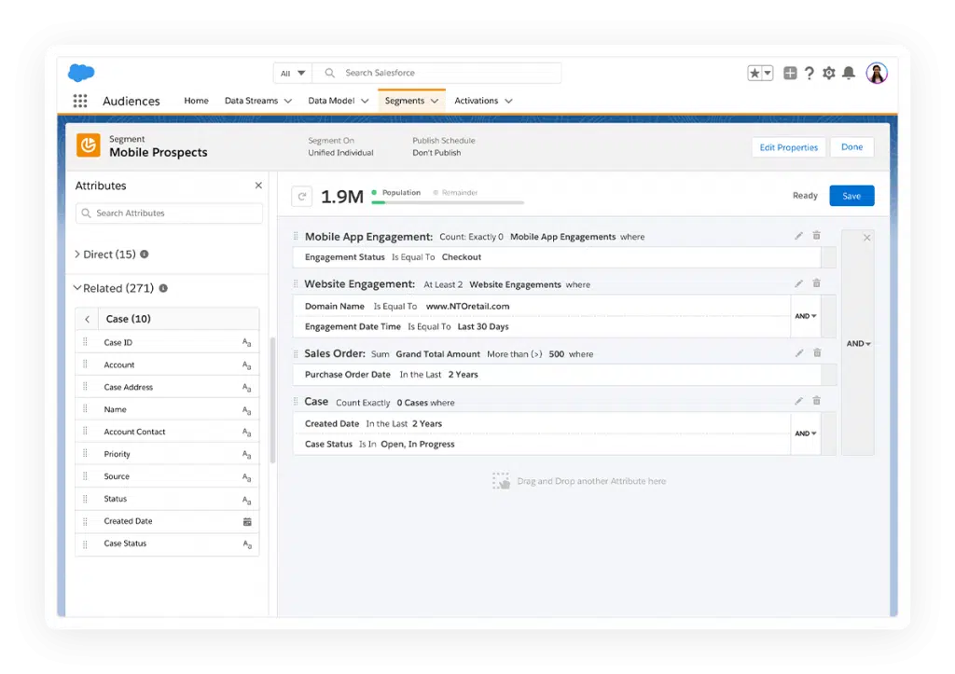955x674 pixels.
Task: Collapse the Related (271) section
Action: click(x=77, y=288)
